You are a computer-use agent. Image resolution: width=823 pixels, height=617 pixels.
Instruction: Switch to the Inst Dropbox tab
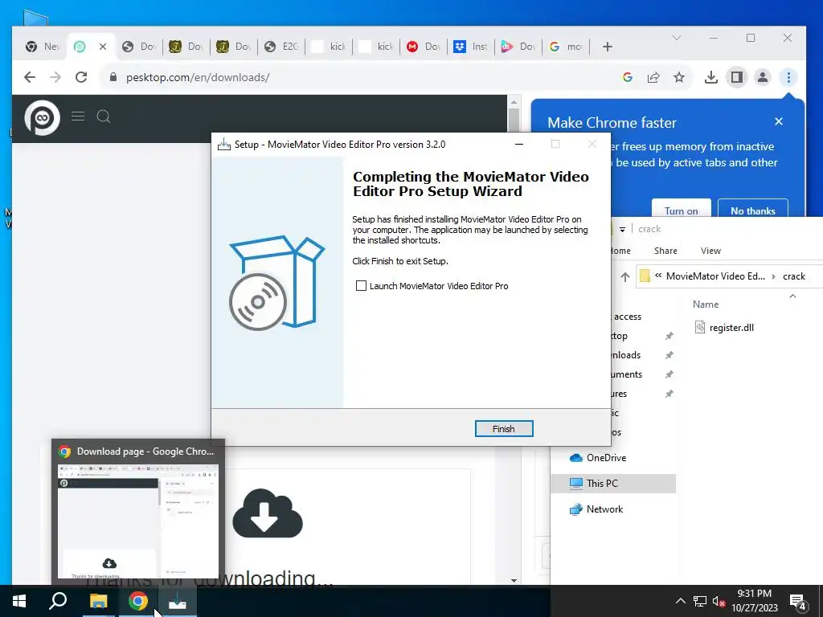click(x=471, y=47)
